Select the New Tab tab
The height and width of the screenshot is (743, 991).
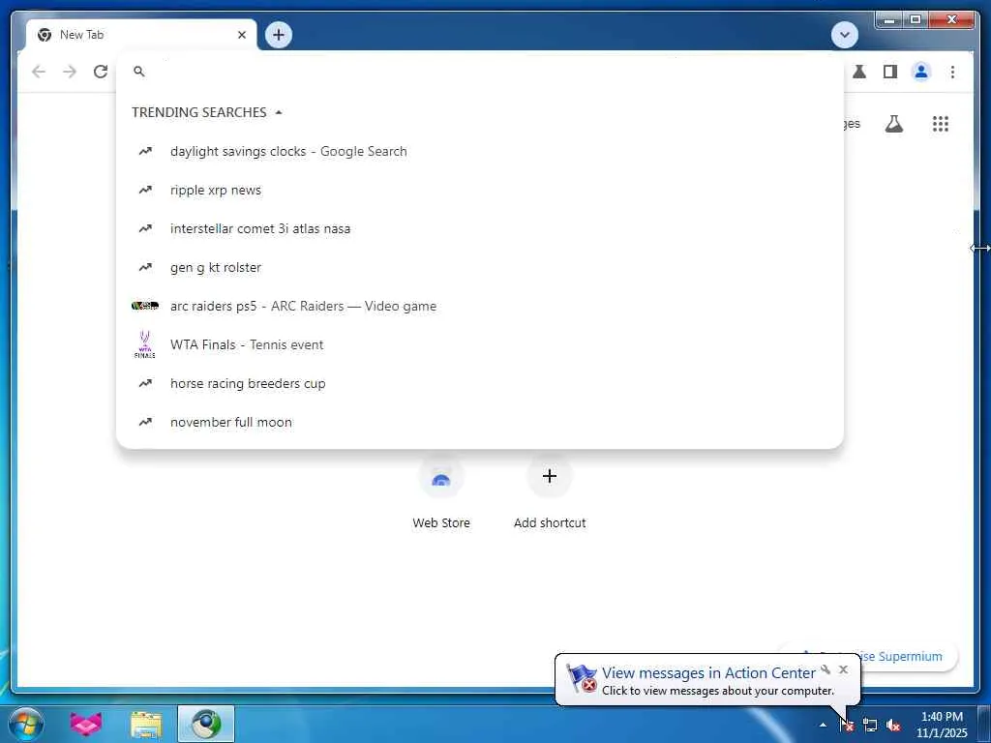point(141,35)
